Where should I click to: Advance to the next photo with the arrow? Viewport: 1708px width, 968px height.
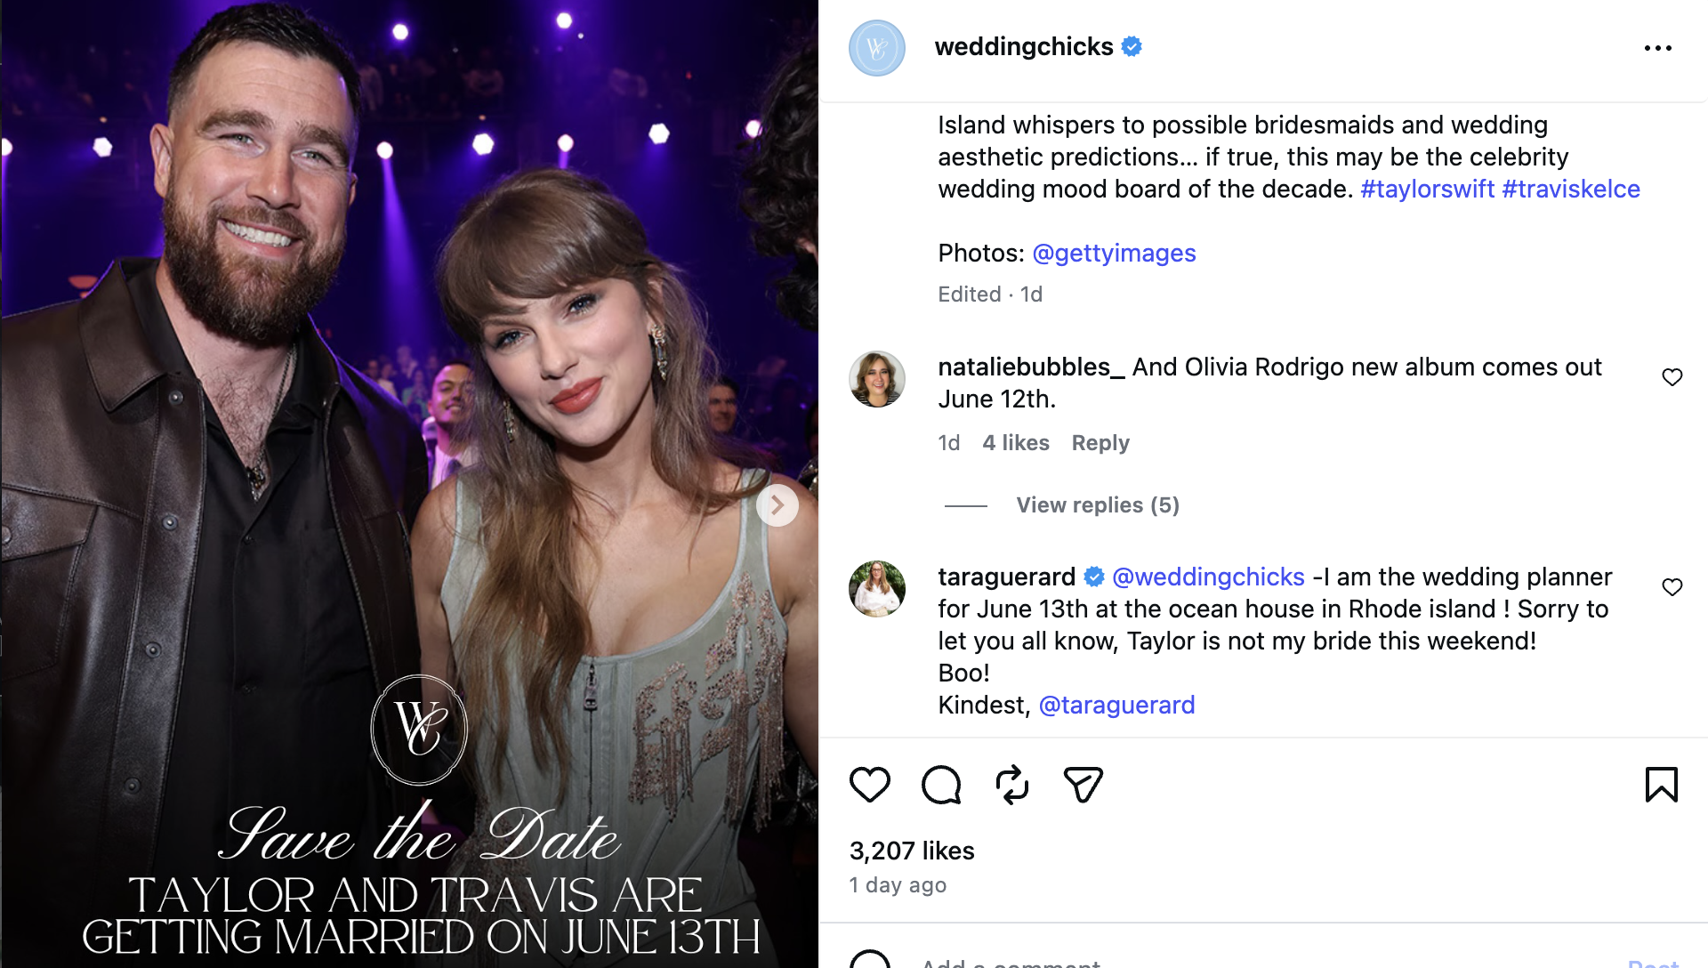(x=778, y=505)
